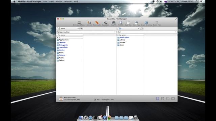216x121 pixels.
Task: Expand right panel path history dropdown
Action: tap(175, 32)
